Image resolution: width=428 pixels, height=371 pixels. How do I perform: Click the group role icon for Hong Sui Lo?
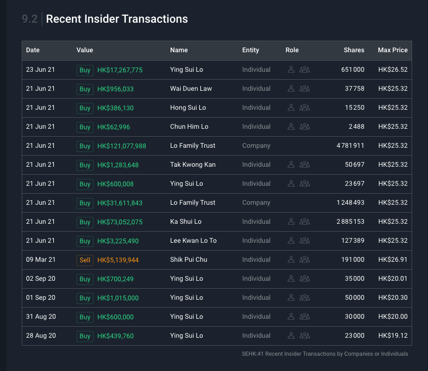(x=304, y=108)
